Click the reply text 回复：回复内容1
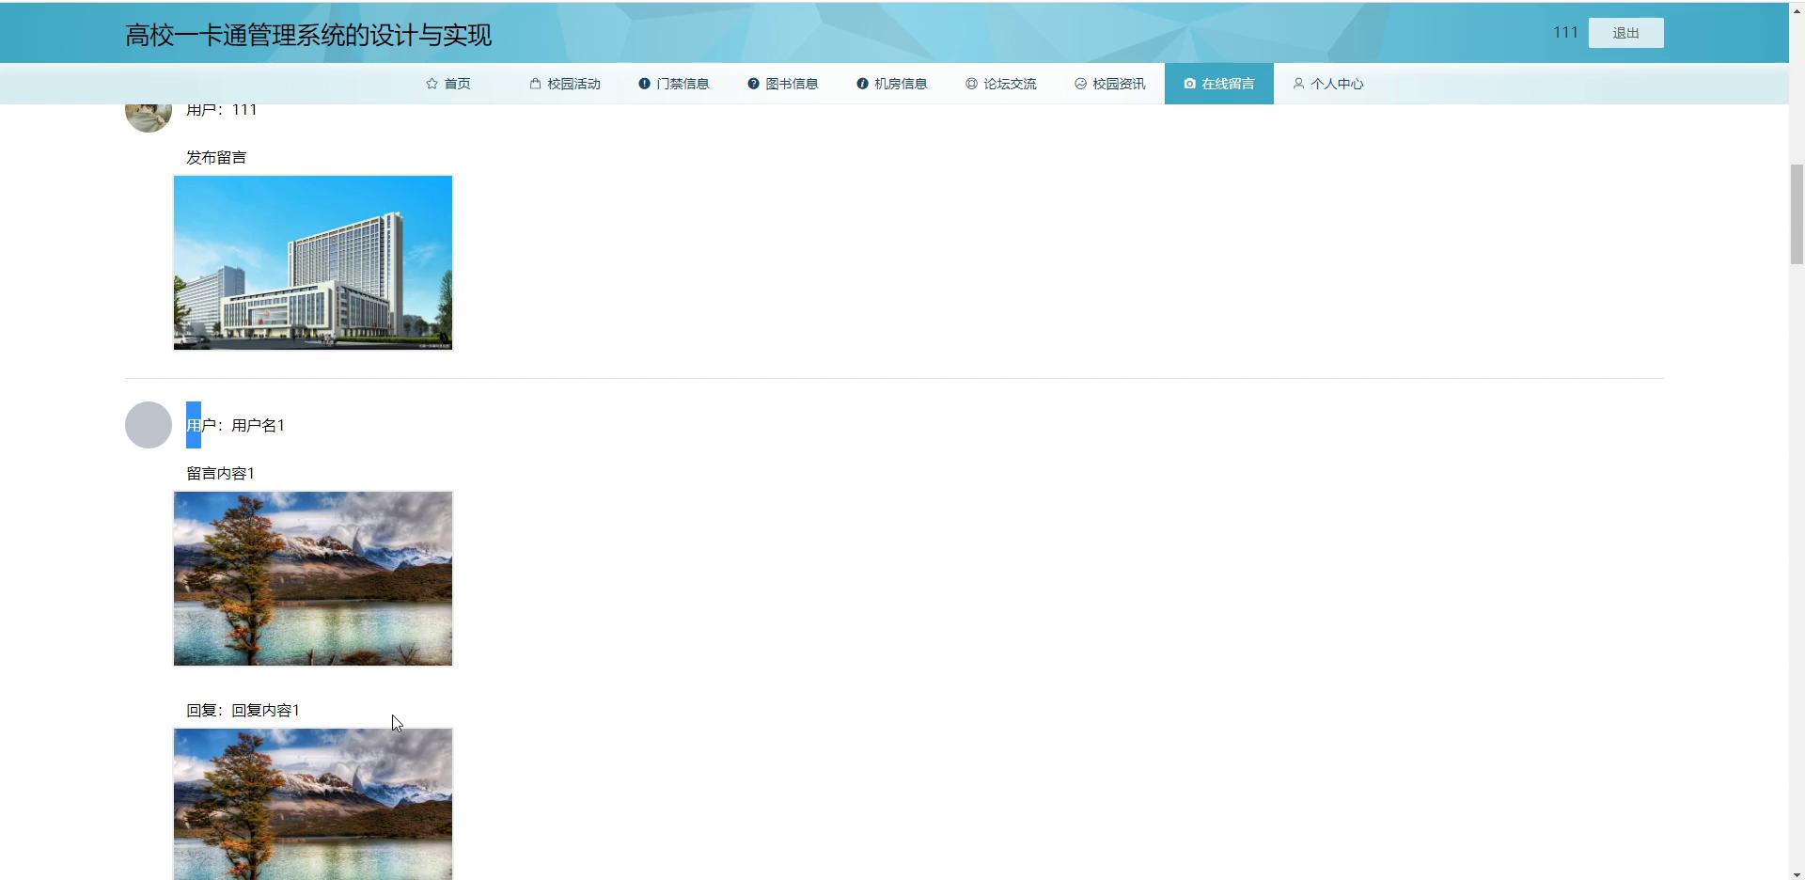 point(243,710)
